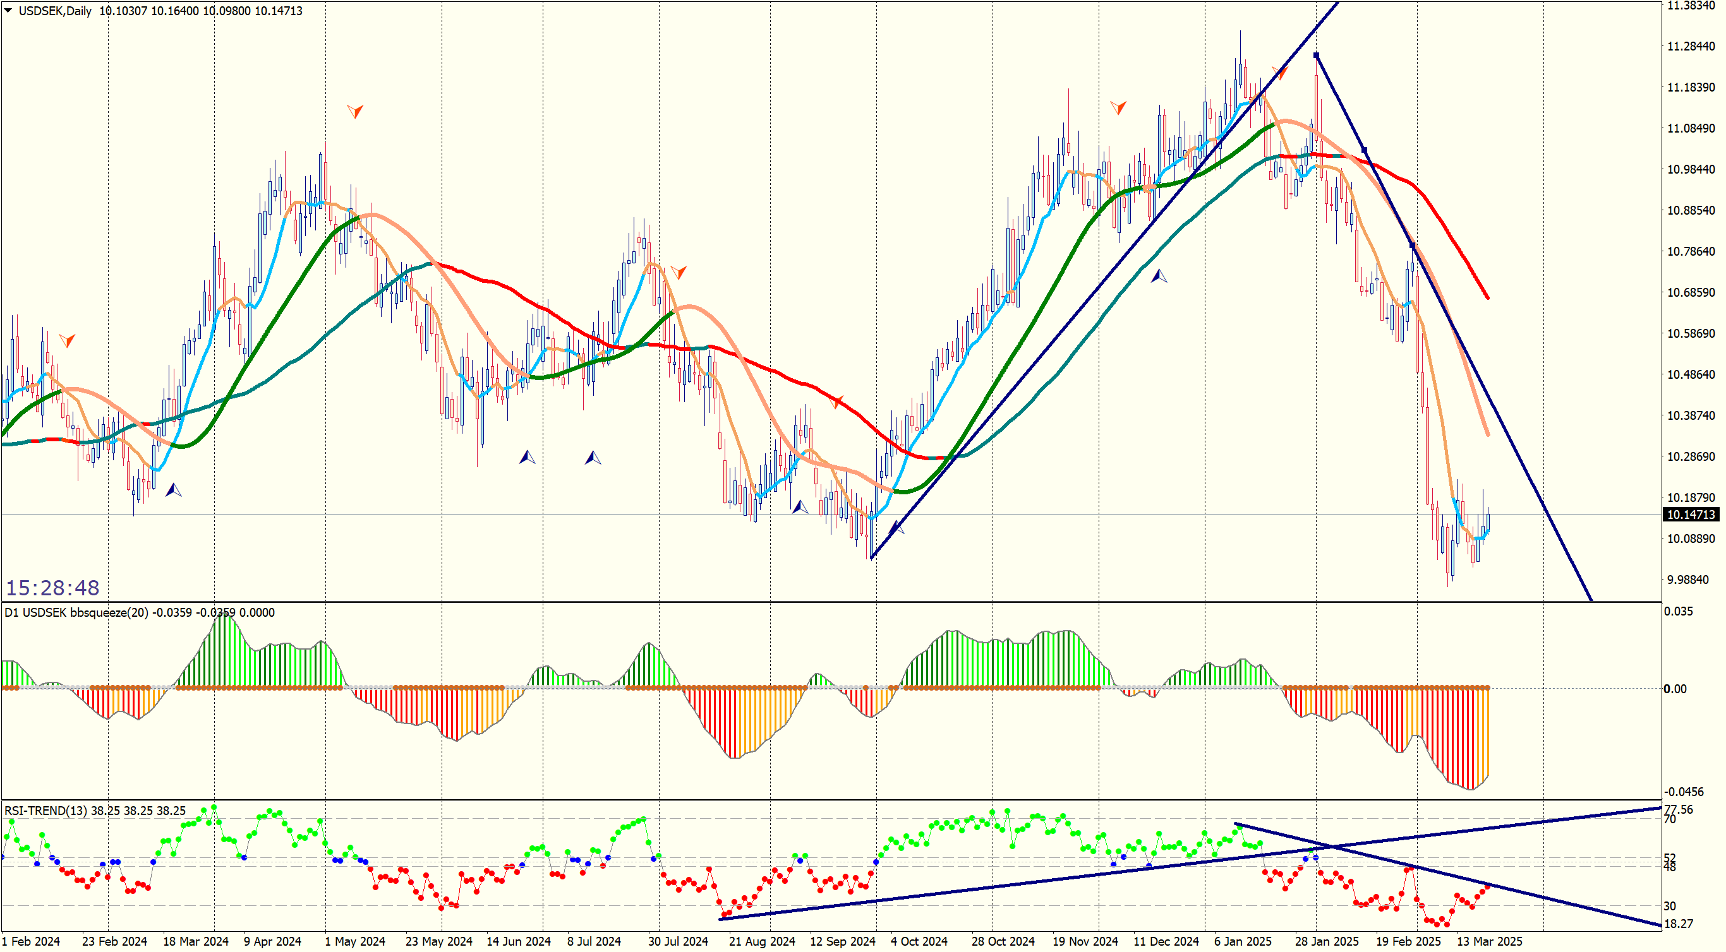Screen dimensions: 1726x952
Task: Click the RSI 70 level label on scale
Action: pos(1670,819)
